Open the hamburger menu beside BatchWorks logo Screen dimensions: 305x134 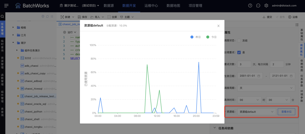coord(6,6)
